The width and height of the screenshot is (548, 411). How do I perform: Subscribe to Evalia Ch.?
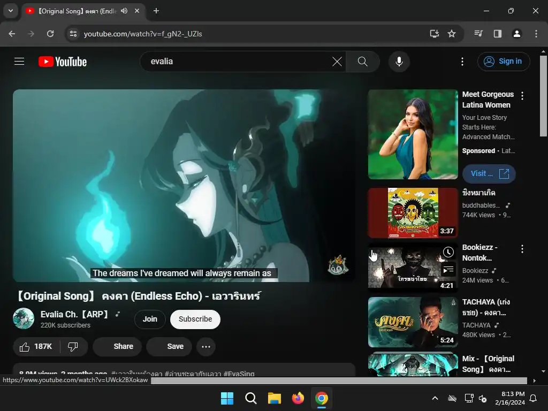pos(195,319)
